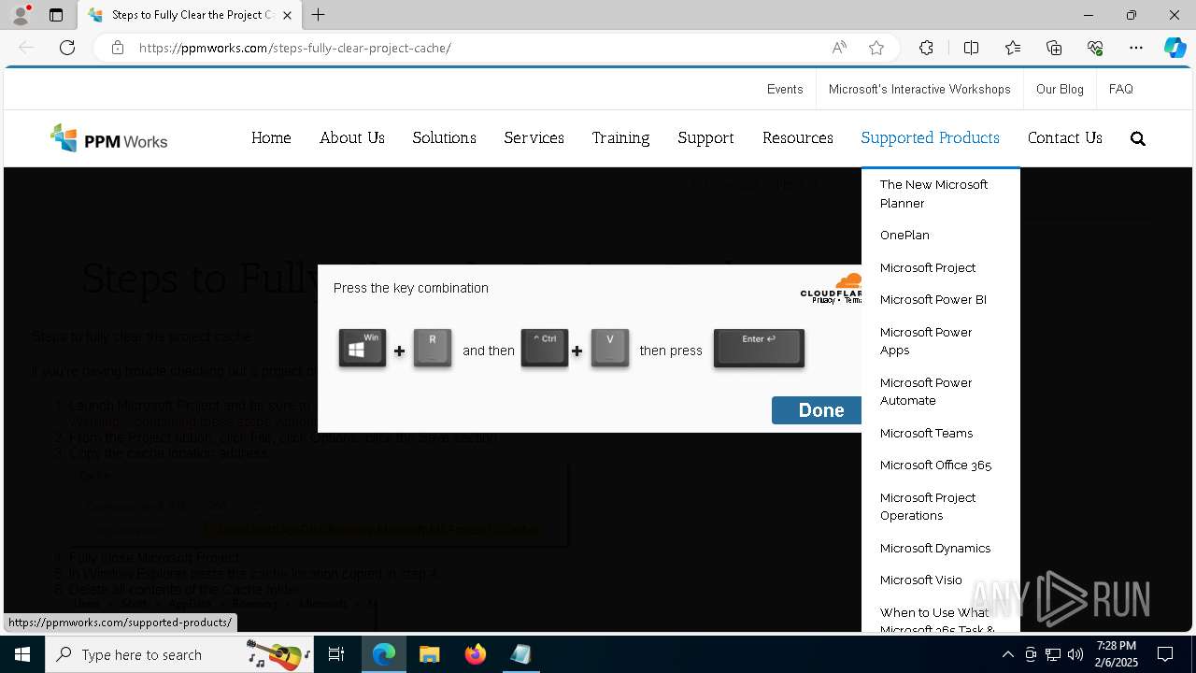1196x673 pixels.
Task: Open the Home menu item
Action: [271, 138]
